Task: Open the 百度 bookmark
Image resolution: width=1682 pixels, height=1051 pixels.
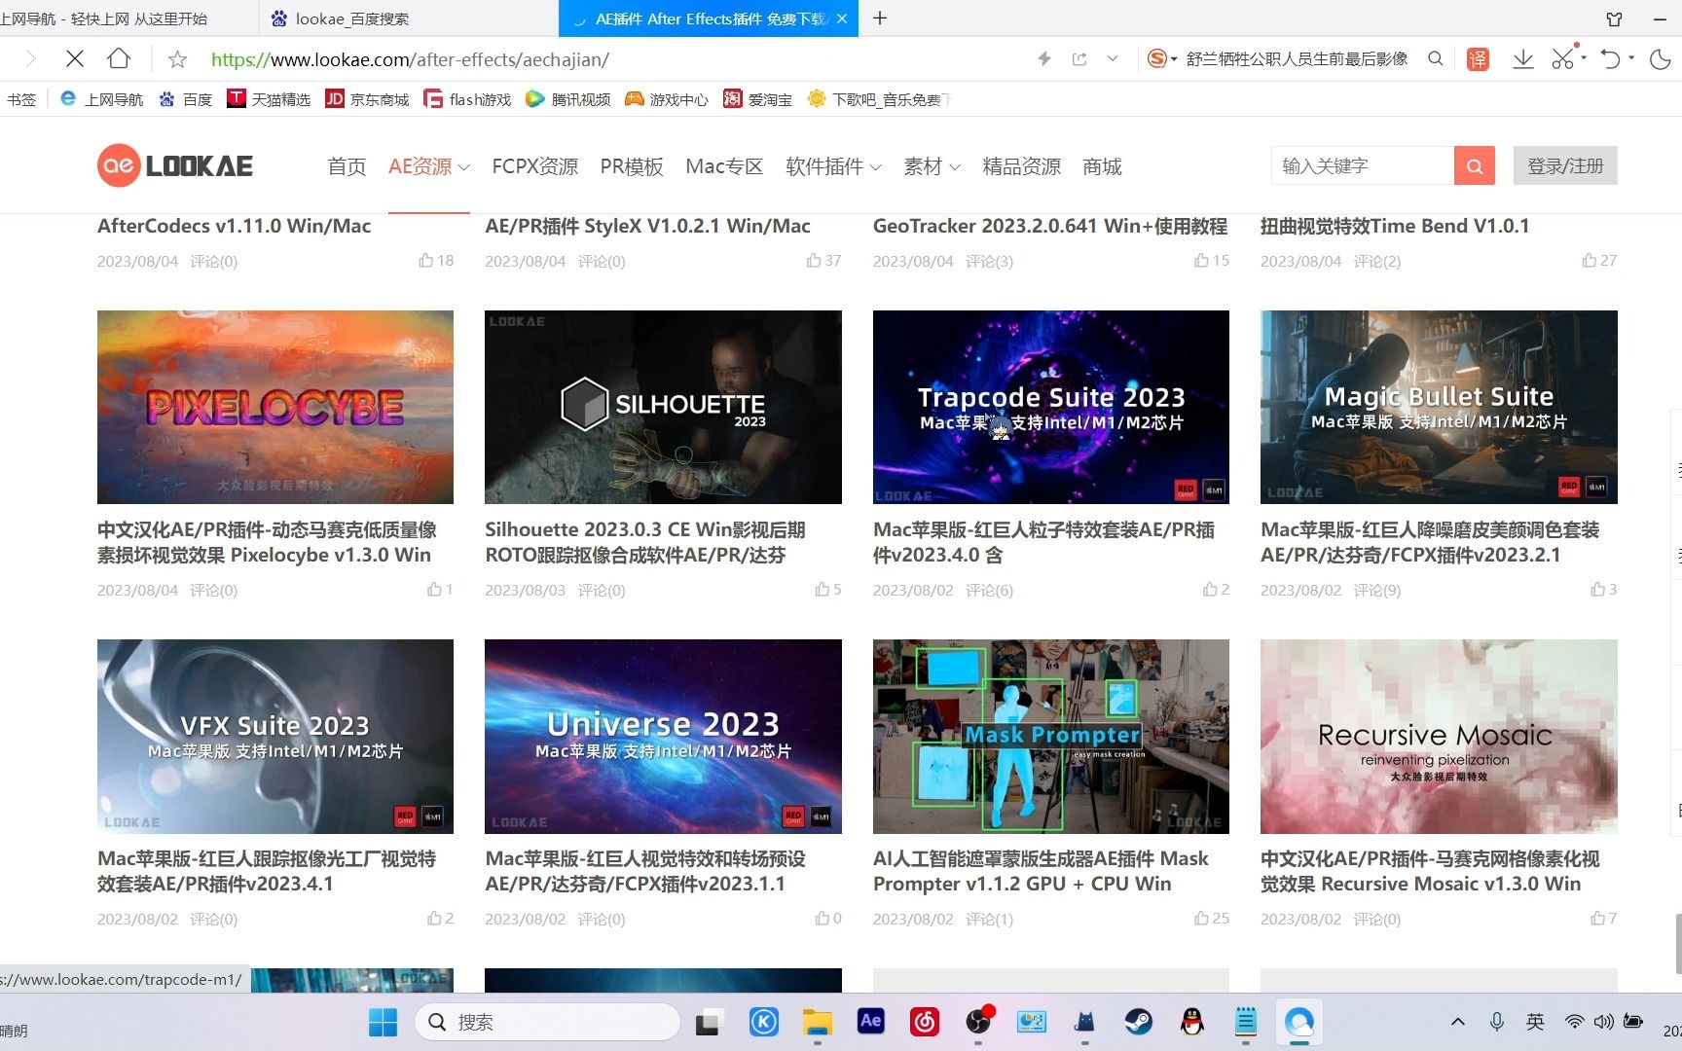Action: (186, 99)
